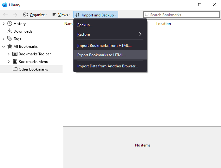Click the magnifier icon in search box
The height and width of the screenshot is (168, 221).
[x=147, y=14]
